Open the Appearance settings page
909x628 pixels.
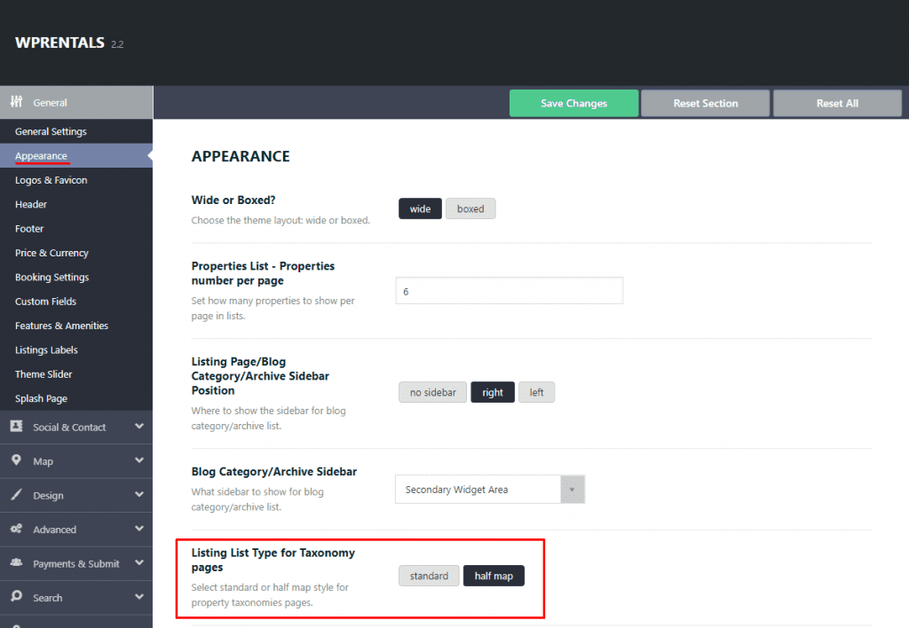tap(42, 155)
